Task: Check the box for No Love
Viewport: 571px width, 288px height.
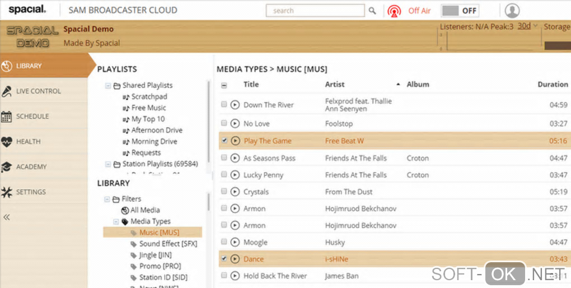Action: (224, 123)
